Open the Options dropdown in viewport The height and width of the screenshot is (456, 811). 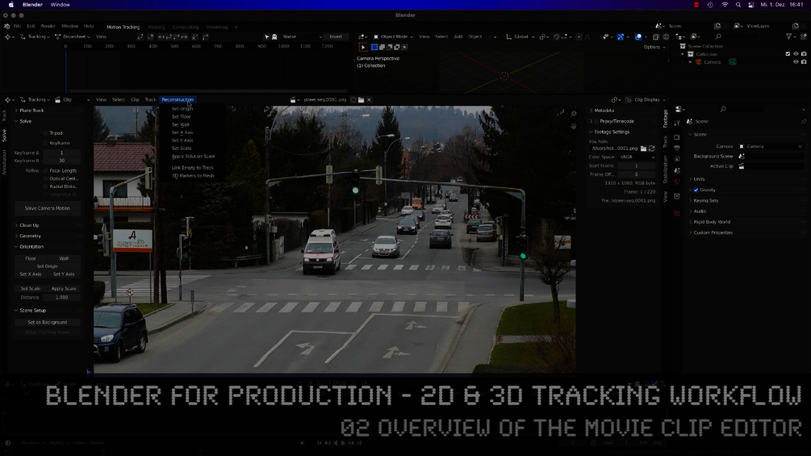[x=654, y=47]
